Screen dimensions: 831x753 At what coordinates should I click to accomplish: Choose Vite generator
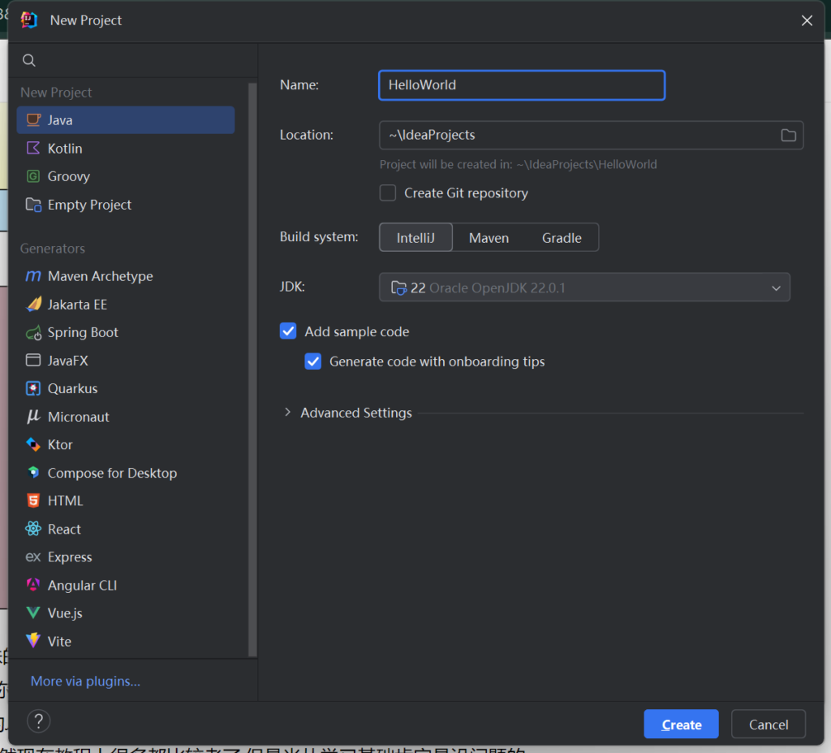pos(126,641)
